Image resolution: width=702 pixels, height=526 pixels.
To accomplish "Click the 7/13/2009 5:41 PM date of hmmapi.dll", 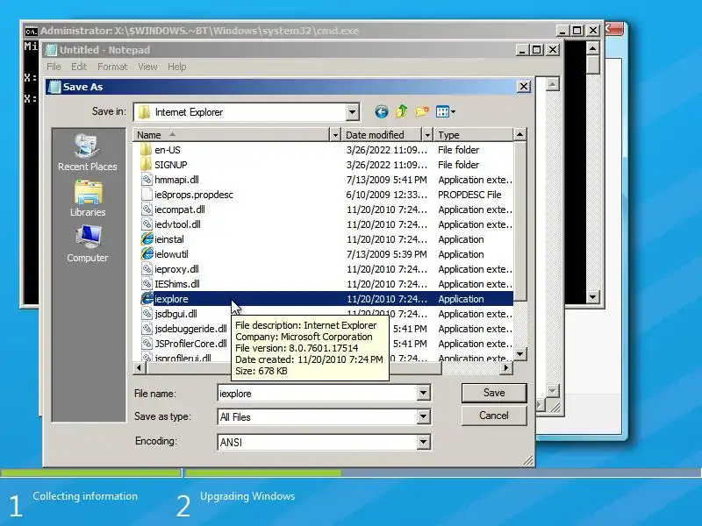I will tap(386, 180).
